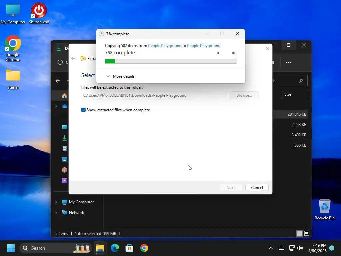Click the File Explorer back arrow

coord(58,81)
